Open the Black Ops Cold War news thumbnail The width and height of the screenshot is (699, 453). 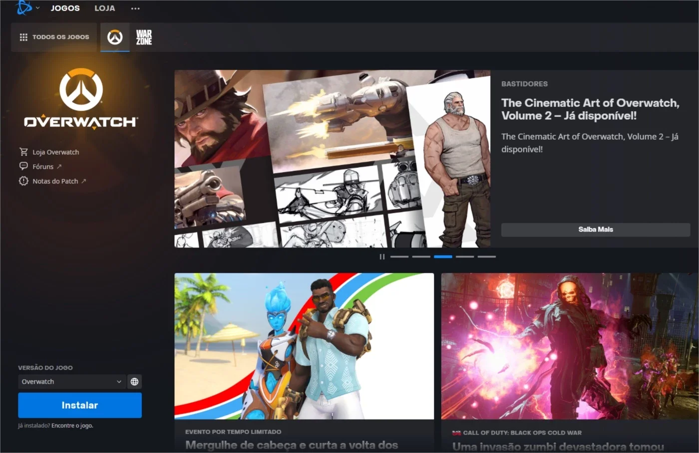(570, 346)
